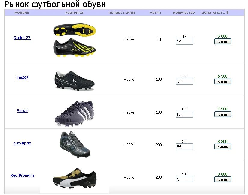
Task: Open the KedXP model link
Action: click(x=22, y=77)
